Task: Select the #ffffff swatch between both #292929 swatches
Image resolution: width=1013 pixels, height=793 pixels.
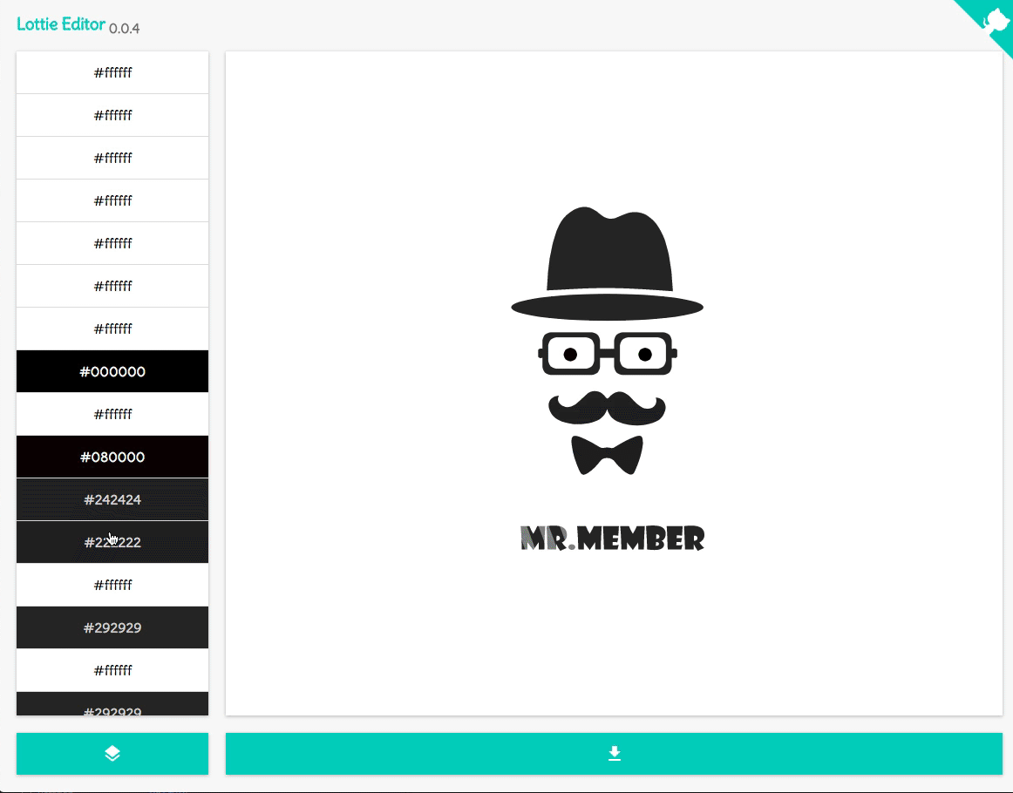Action: 112,671
